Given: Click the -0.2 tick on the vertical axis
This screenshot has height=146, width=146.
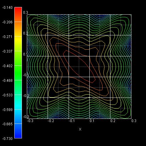Looking at the screenshot, I should [26, 96].
